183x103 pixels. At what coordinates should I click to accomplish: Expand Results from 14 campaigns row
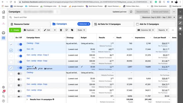[27, 99]
